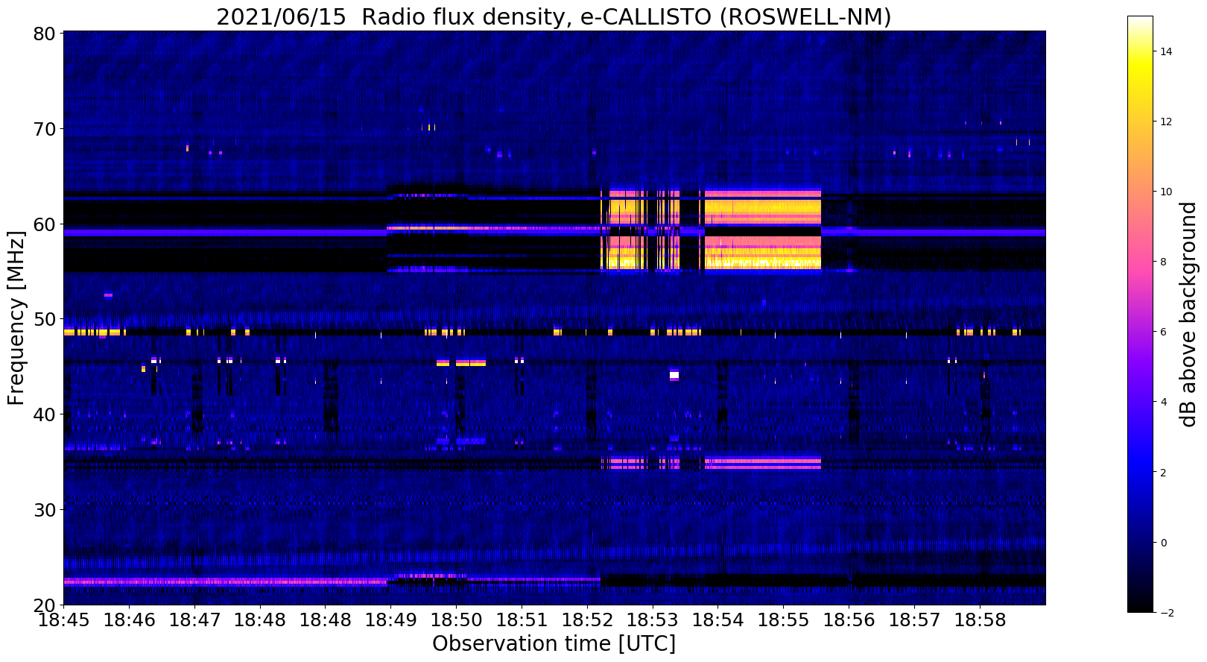The width and height of the screenshot is (1207, 662).
Task: Select the 18:50 time tick label
Action: click(x=456, y=620)
